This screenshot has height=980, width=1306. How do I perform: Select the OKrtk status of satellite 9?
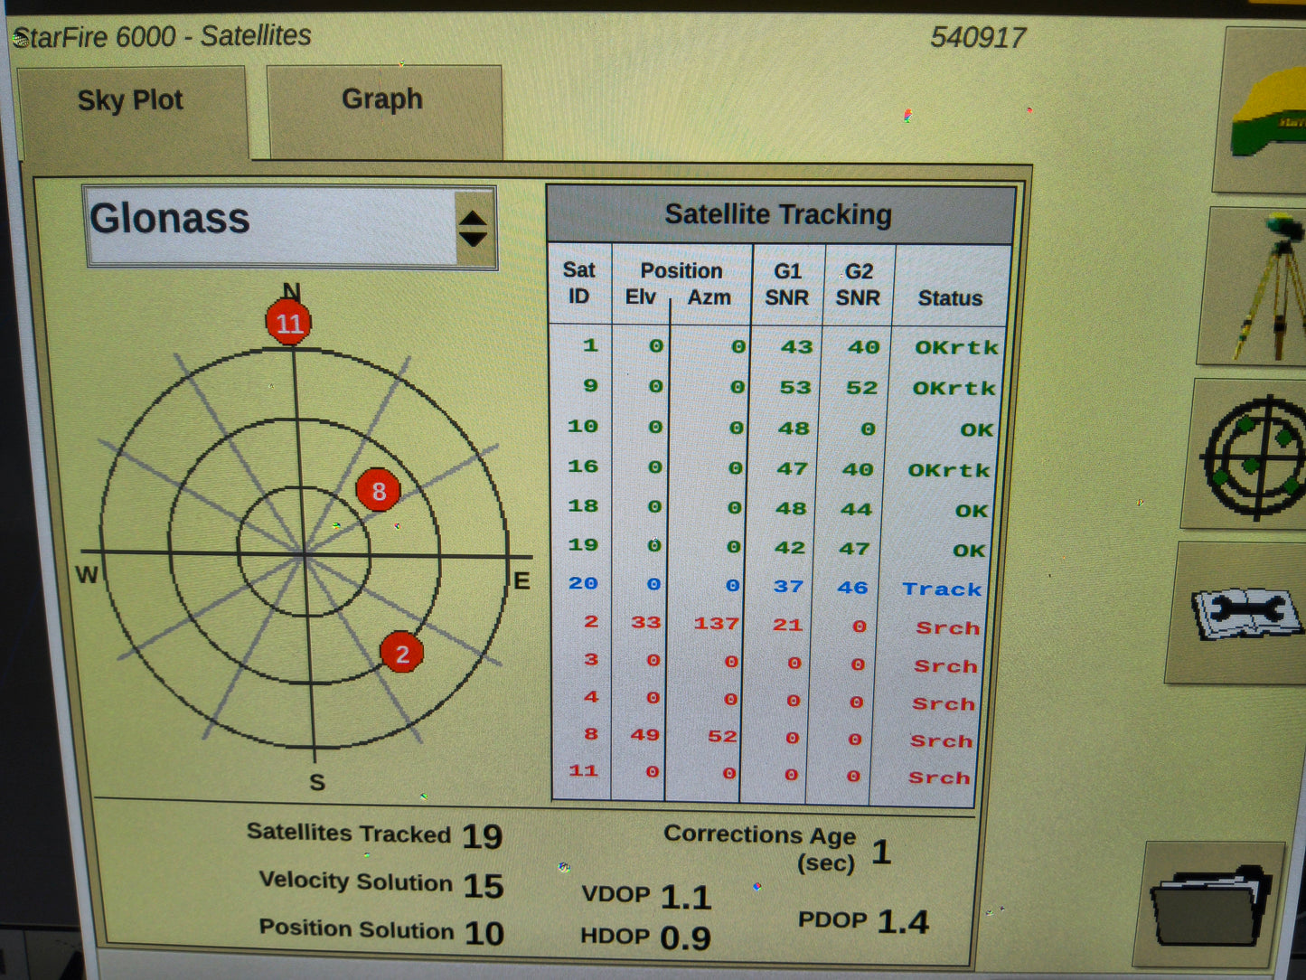coord(954,388)
